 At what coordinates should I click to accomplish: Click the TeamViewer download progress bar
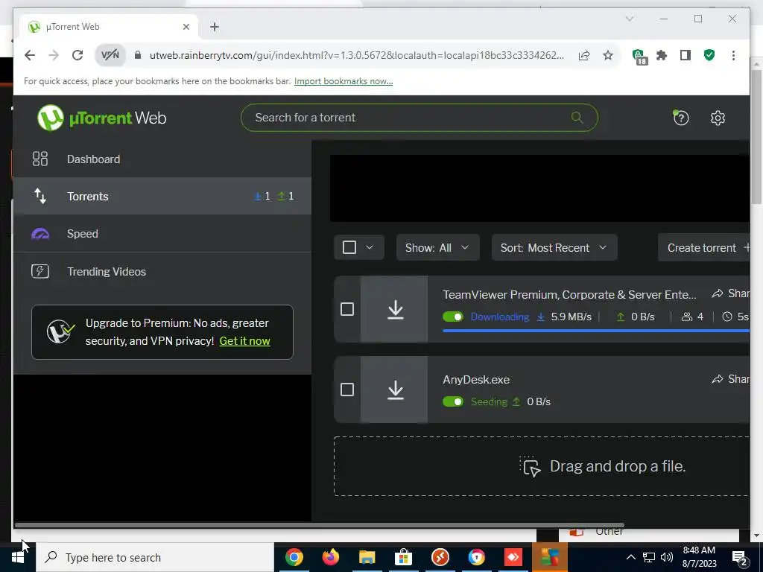596,331
